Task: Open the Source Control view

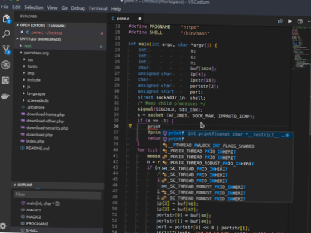Action: (x=6, y=50)
